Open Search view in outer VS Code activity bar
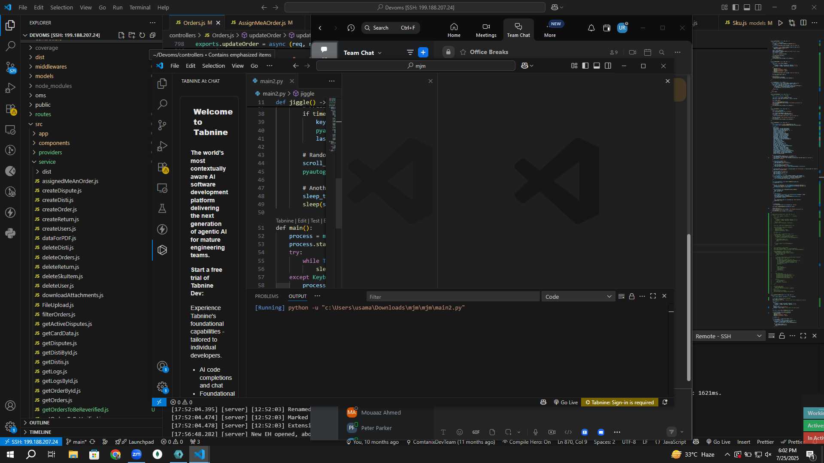The image size is (824, 463). click(10, 46)
